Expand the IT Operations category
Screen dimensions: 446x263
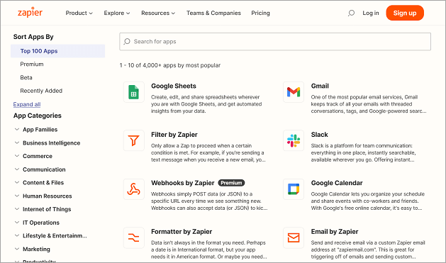click(37, 223)
